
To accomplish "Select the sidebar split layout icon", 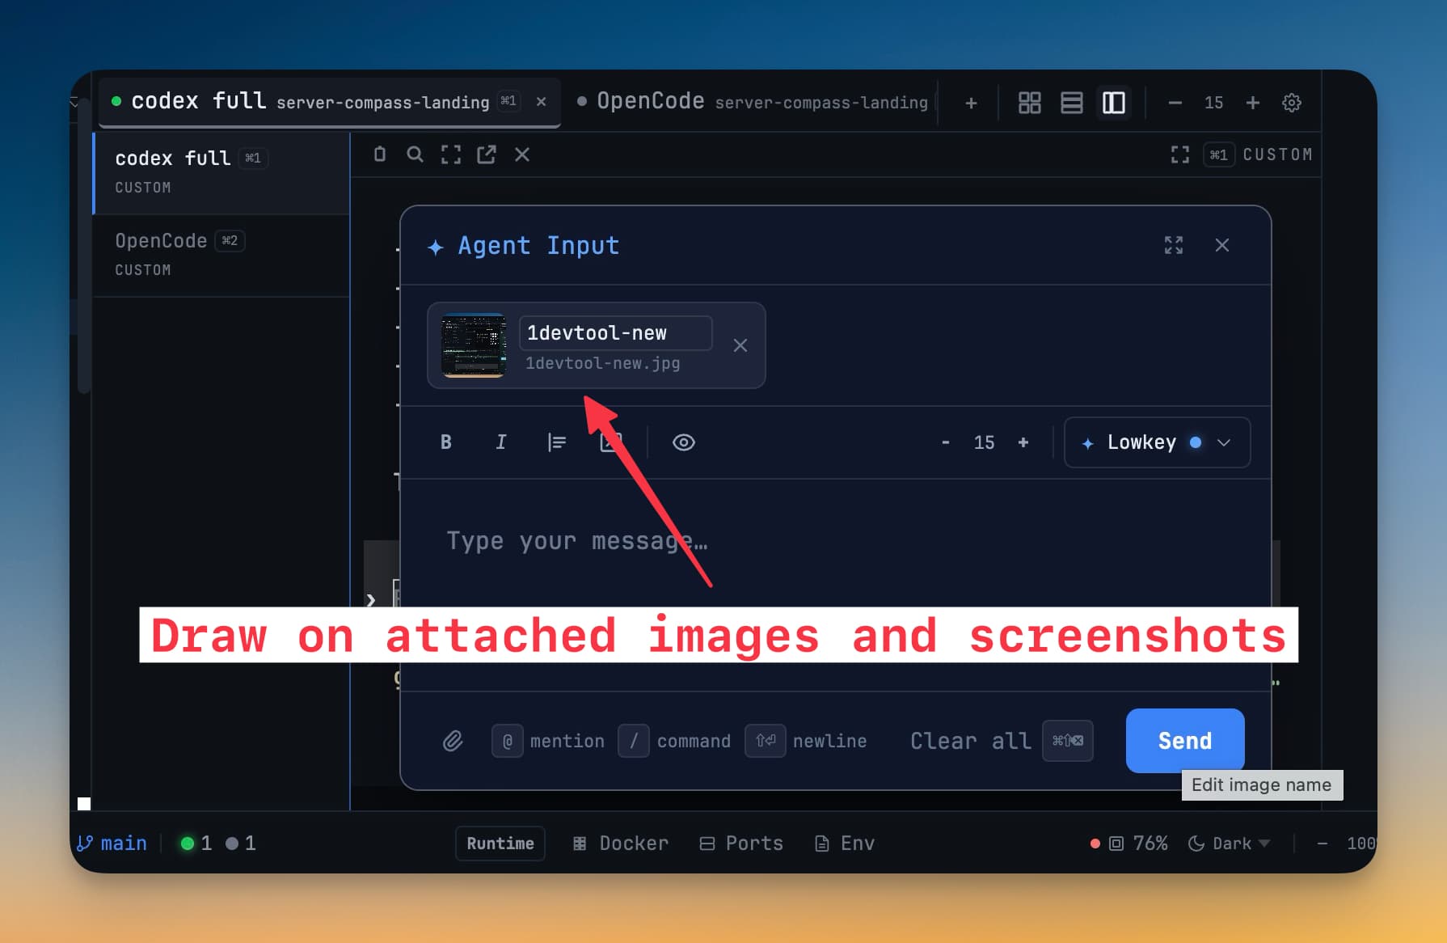I will click(1113, 103).
